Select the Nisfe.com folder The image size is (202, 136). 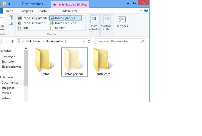click(x=104, y=62)
